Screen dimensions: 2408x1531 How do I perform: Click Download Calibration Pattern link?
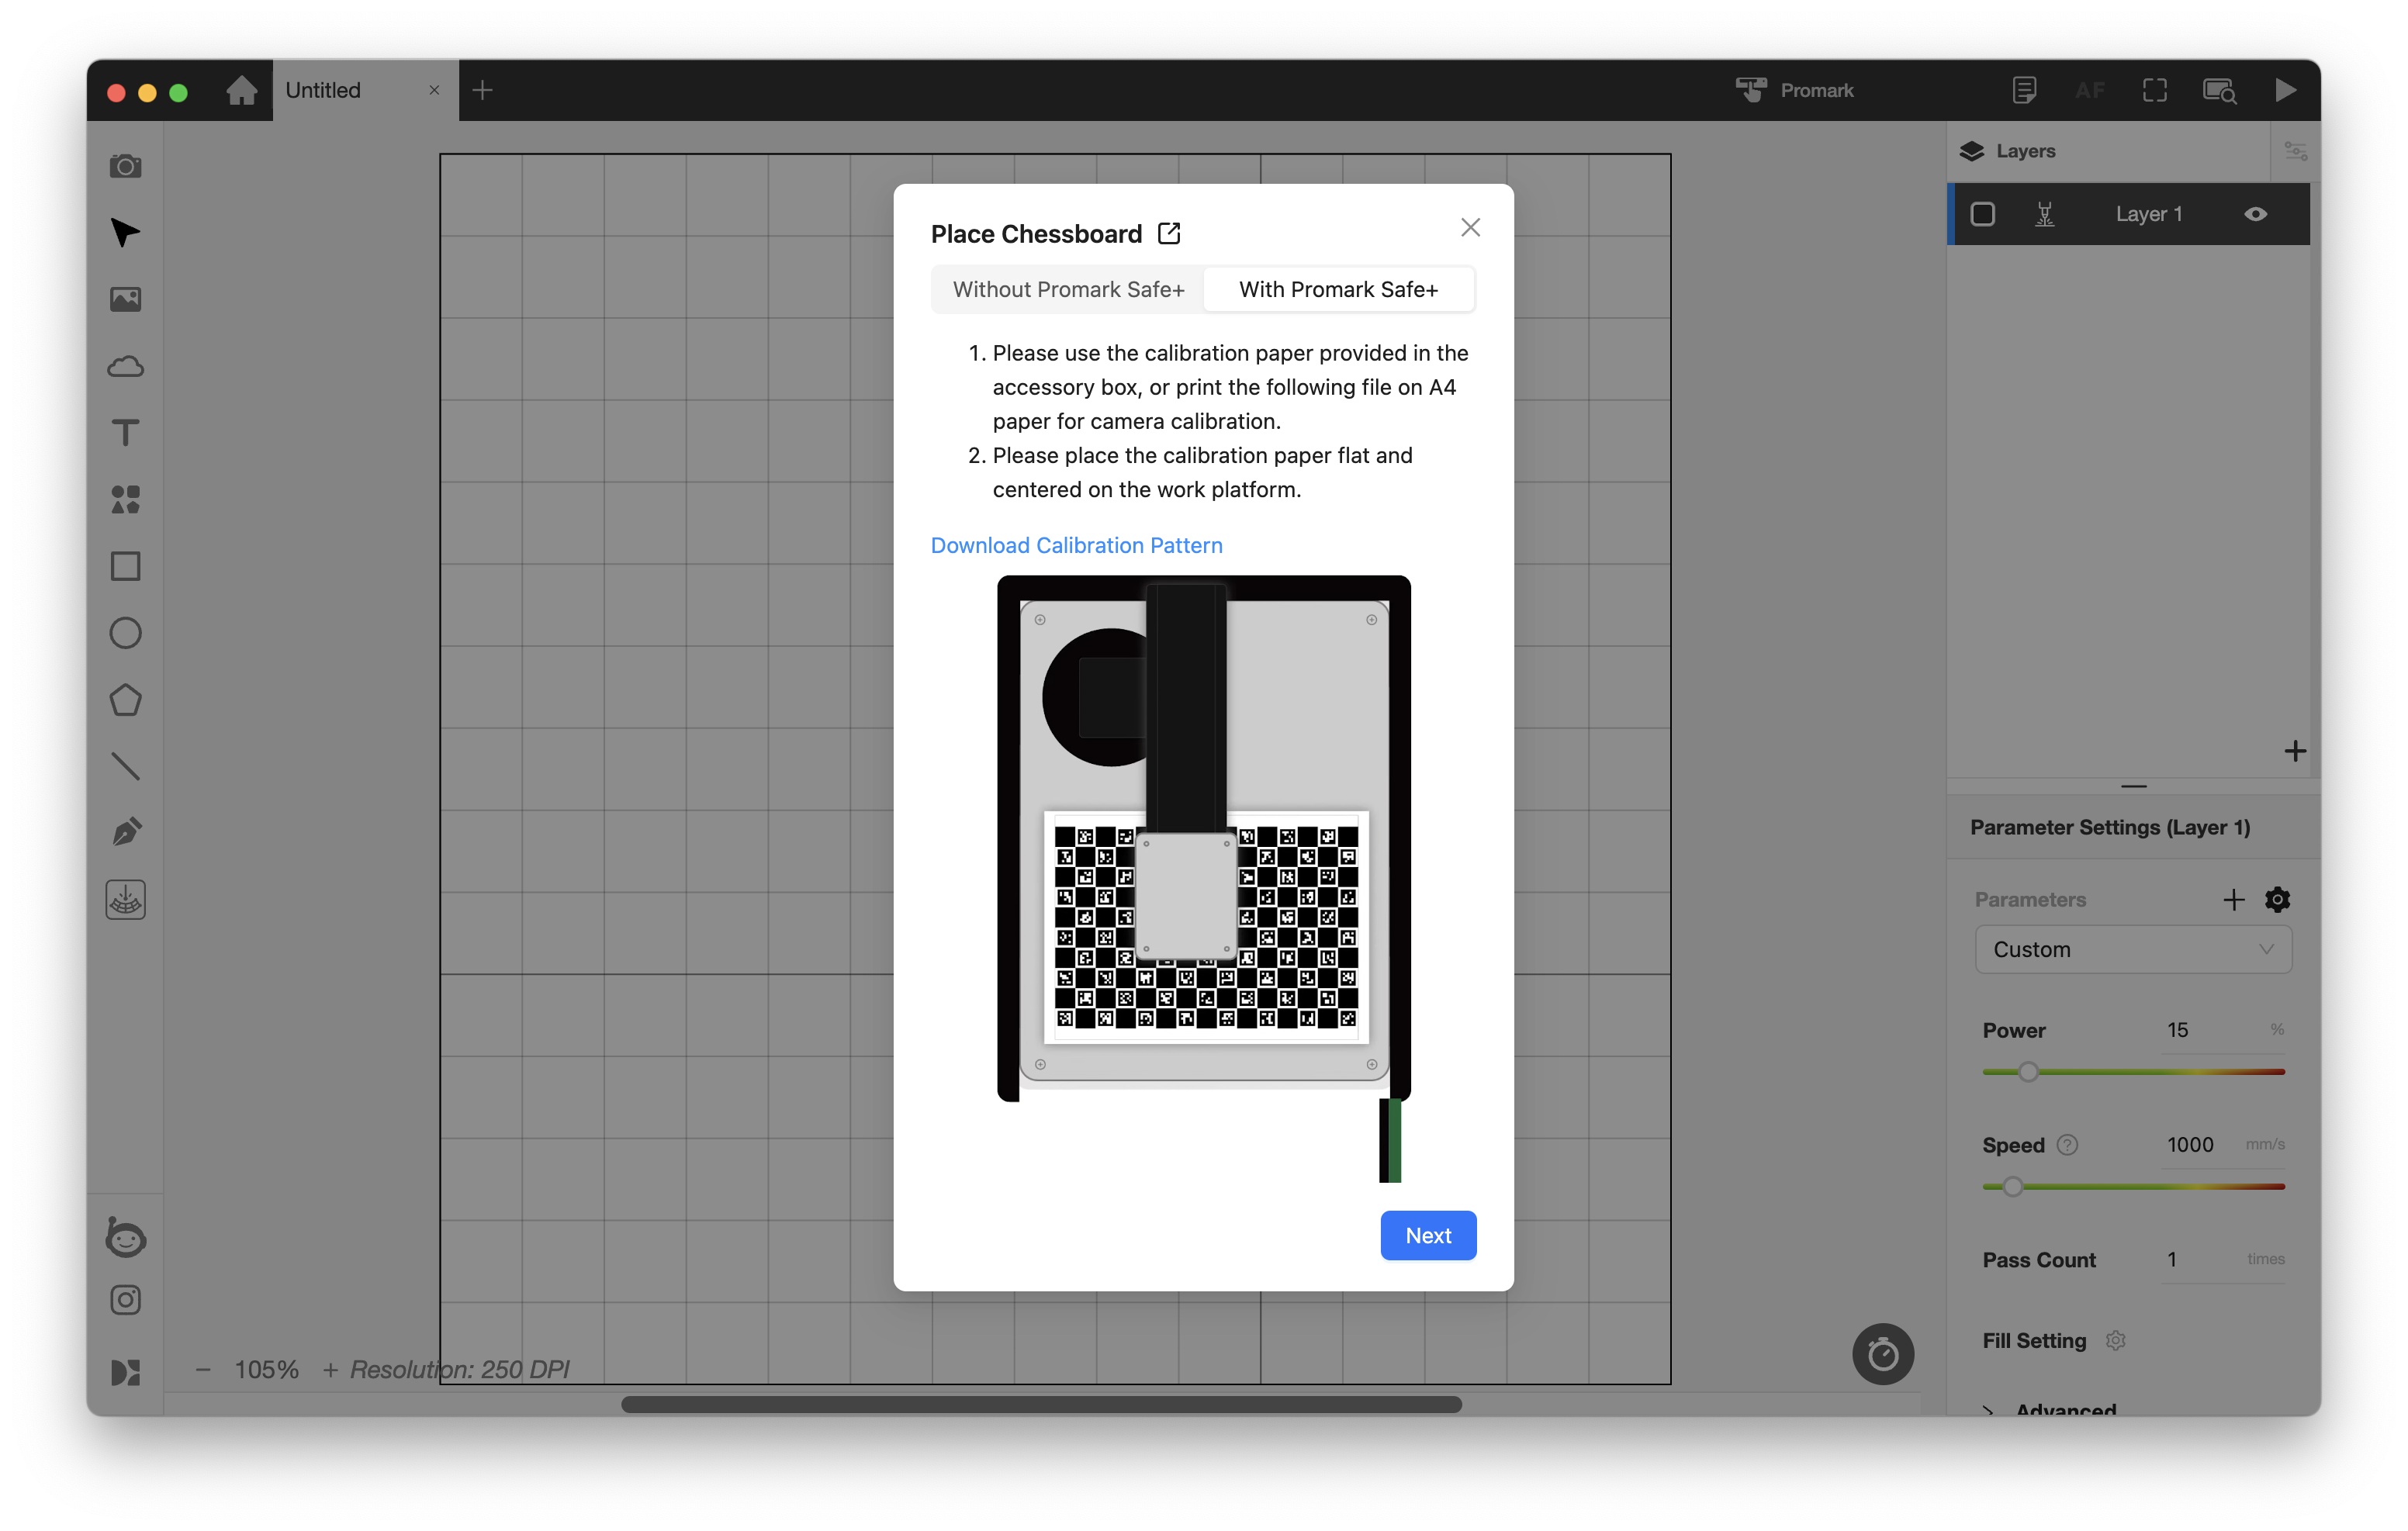(1076, 545)
